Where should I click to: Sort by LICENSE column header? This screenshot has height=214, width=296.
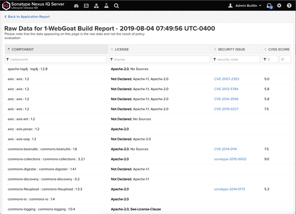(x=159, y=49)
